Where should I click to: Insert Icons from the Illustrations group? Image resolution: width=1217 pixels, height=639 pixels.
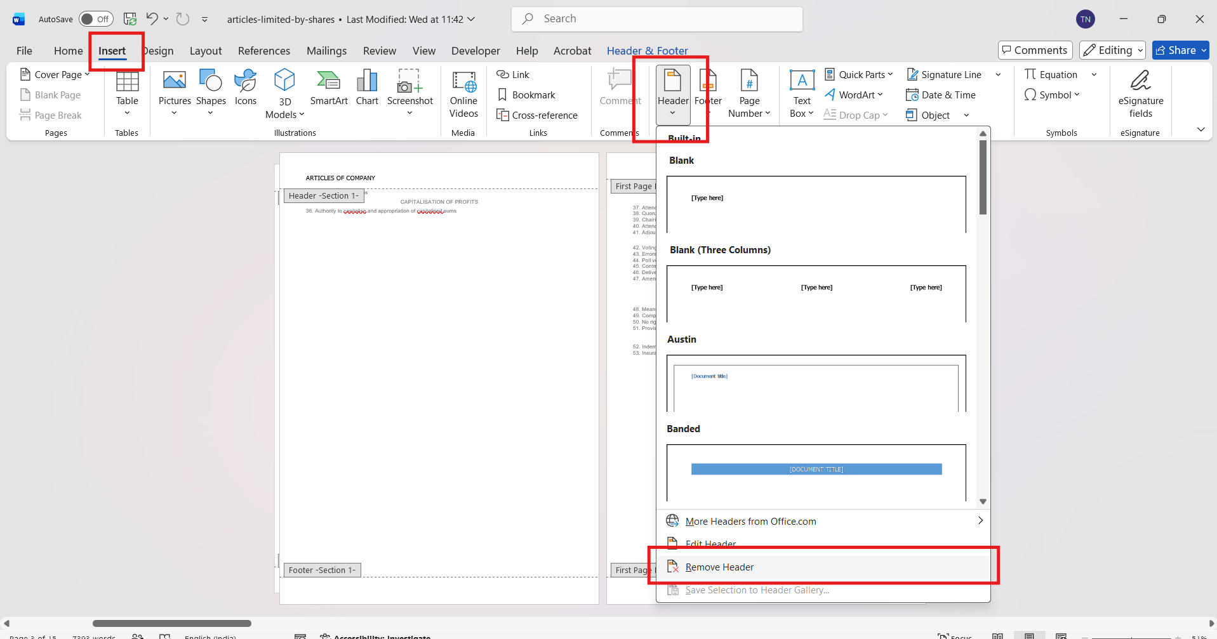click(246, 88)
